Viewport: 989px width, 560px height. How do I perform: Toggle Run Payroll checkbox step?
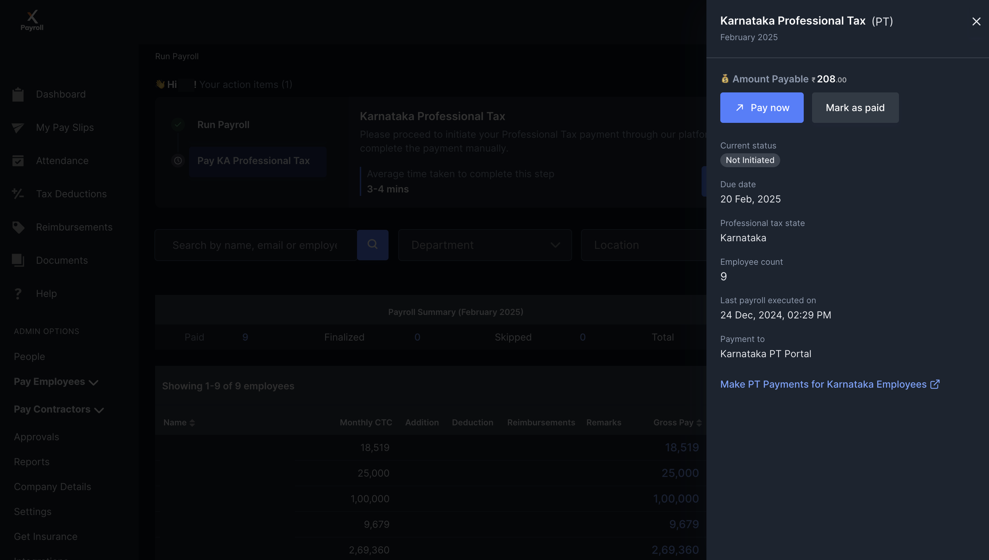click(178, 124)
